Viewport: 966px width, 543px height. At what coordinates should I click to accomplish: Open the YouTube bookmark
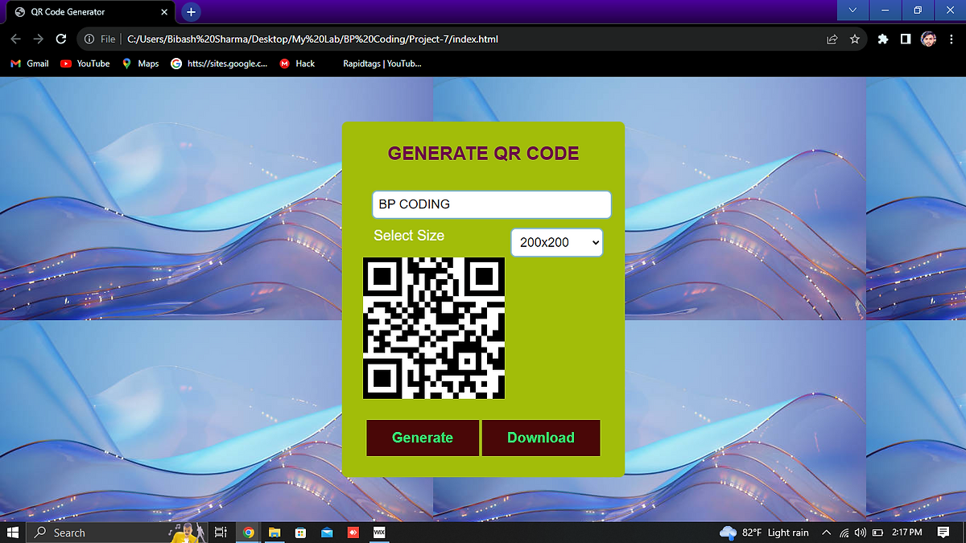pos(85,64)
